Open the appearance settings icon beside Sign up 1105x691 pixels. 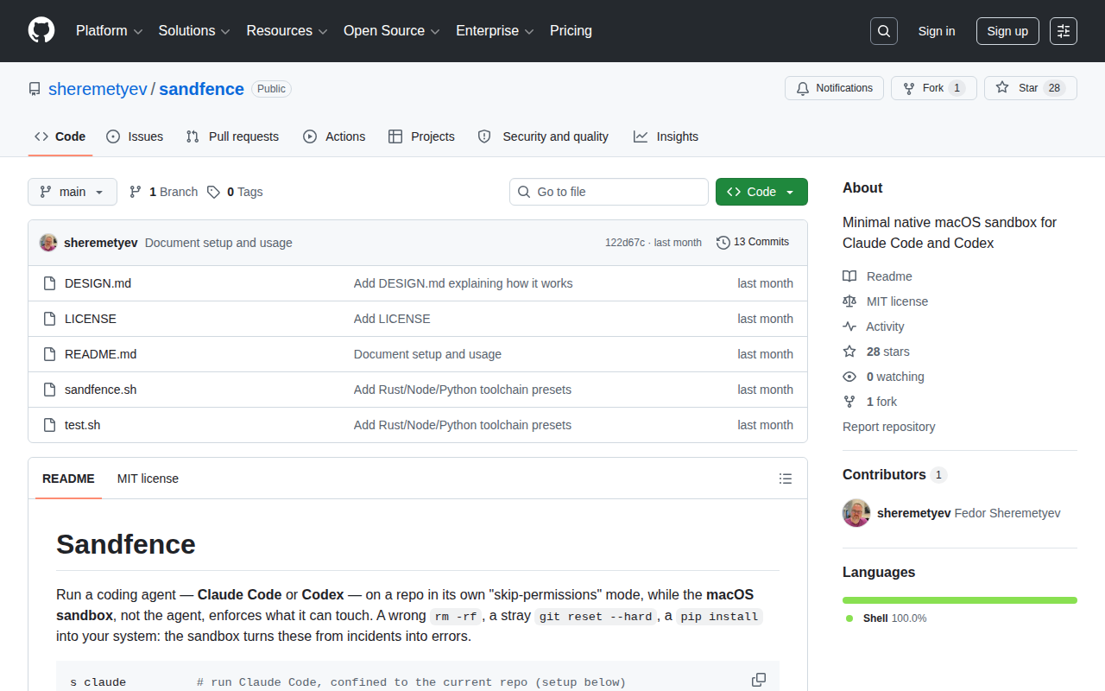1064,31
